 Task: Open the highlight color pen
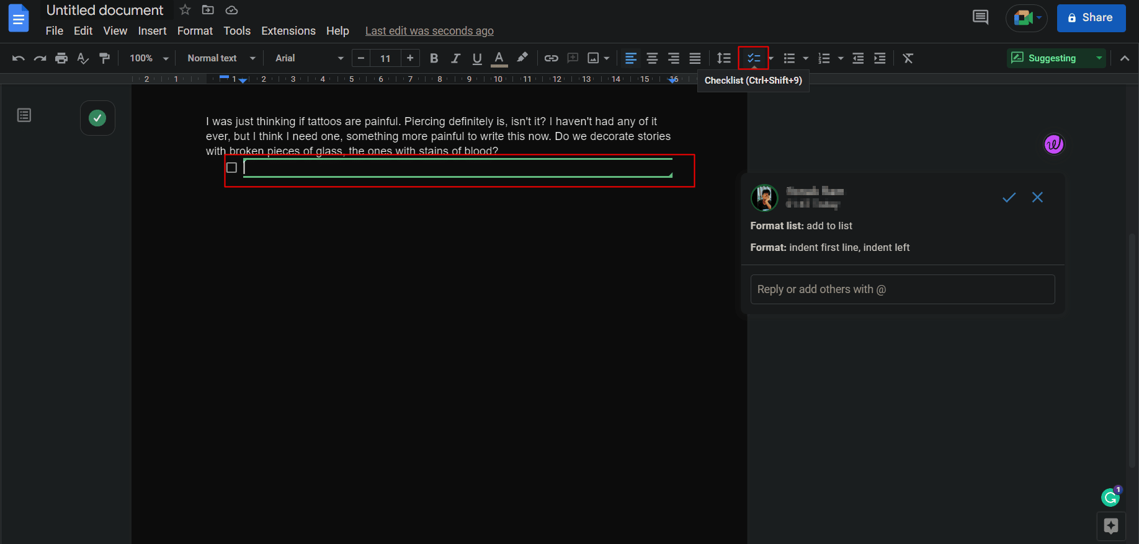(x=522, y=58)
